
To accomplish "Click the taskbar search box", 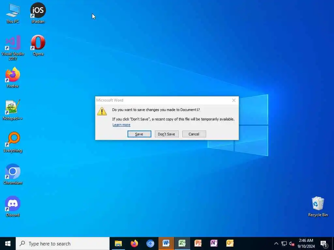I will tap(63, 243).
